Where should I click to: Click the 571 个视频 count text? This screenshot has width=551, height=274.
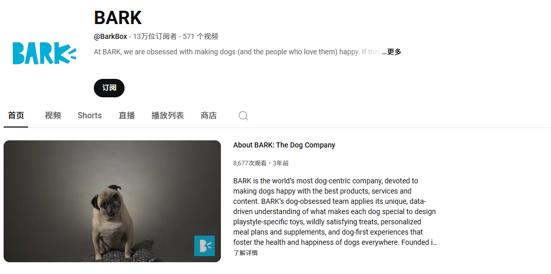click(200, 36)
